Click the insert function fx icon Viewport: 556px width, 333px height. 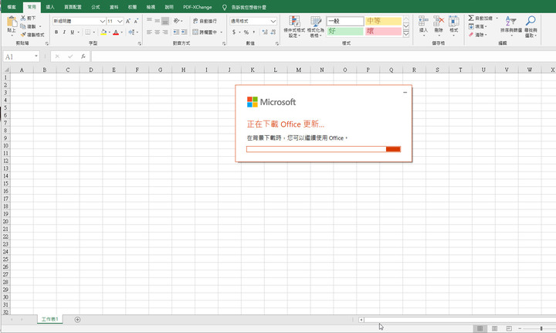[x=83, y=56]
